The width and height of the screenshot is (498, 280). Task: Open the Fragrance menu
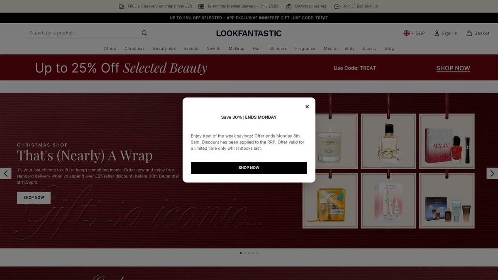coord(305,49)
